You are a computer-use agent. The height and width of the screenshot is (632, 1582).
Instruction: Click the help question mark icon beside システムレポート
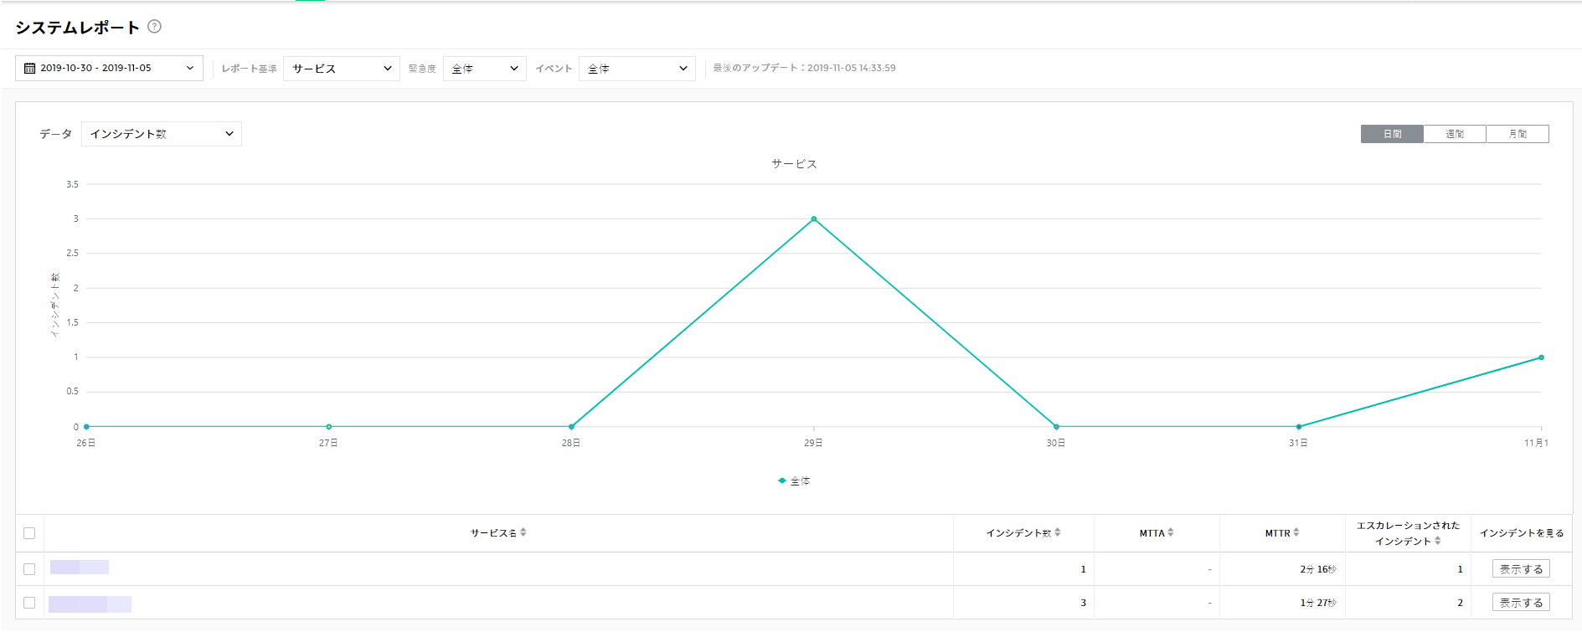point(154,27)
